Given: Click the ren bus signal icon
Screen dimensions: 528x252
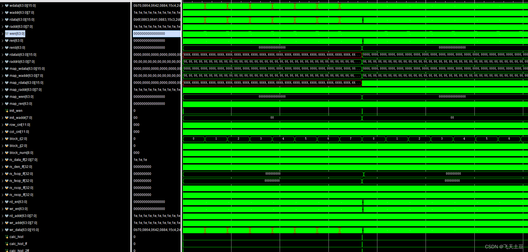Looking at the screenshot, I should click(x=7, y=41).
